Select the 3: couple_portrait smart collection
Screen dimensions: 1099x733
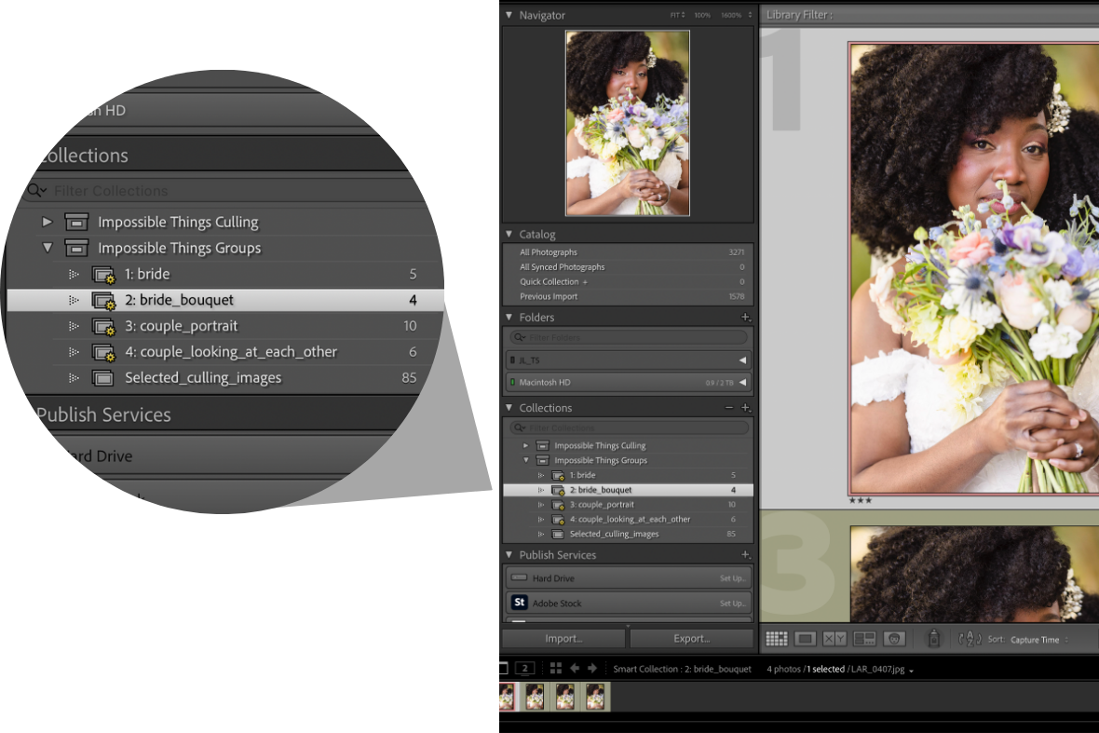click(600, 505)
